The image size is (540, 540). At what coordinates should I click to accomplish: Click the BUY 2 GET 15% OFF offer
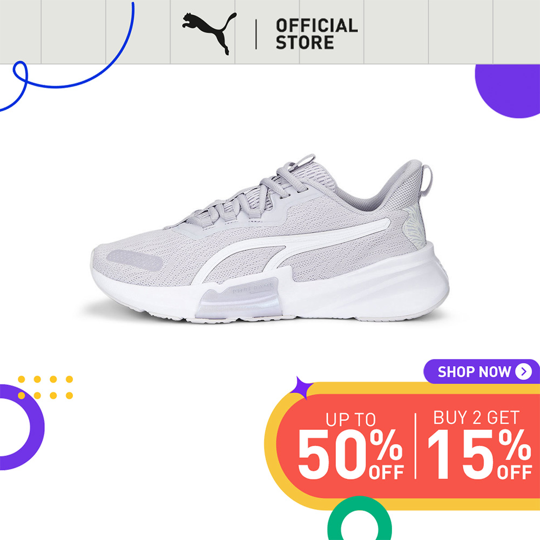click(x=480, y=444)
